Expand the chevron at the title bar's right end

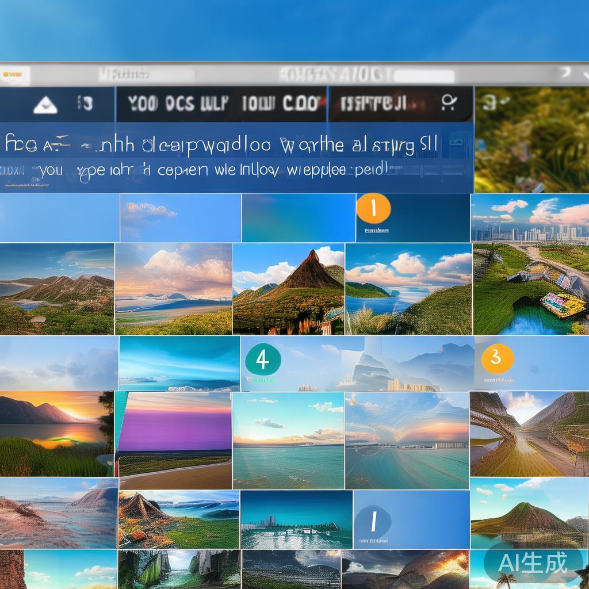coord(585,73)
